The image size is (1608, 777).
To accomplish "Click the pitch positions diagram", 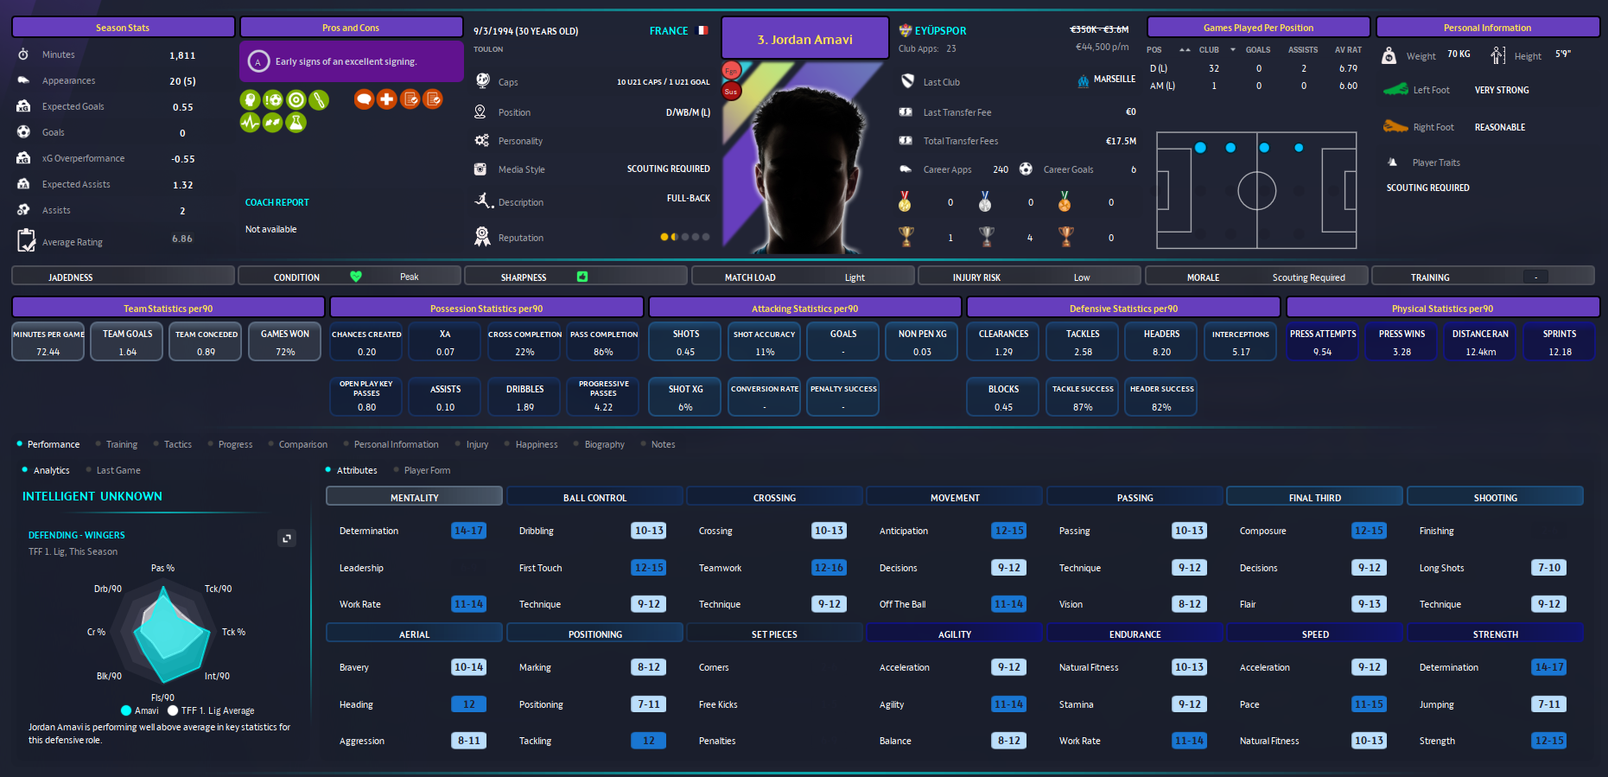I will 1256,190.
